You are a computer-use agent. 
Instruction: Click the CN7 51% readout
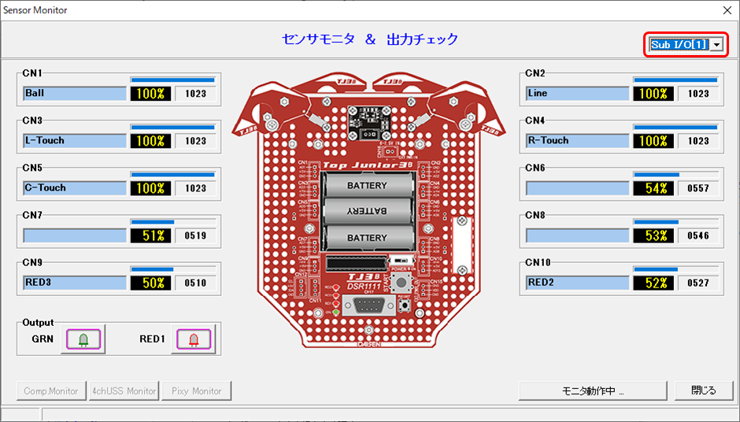pos(150,235)
